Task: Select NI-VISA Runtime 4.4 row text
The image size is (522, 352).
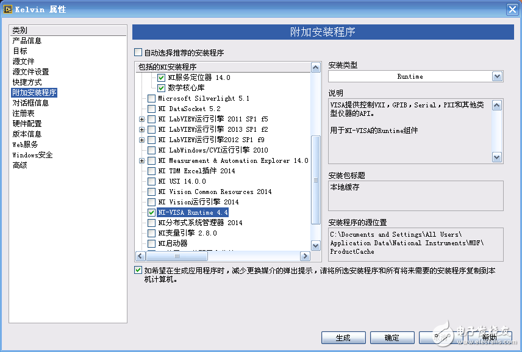Action: click(x=193, y=212)
